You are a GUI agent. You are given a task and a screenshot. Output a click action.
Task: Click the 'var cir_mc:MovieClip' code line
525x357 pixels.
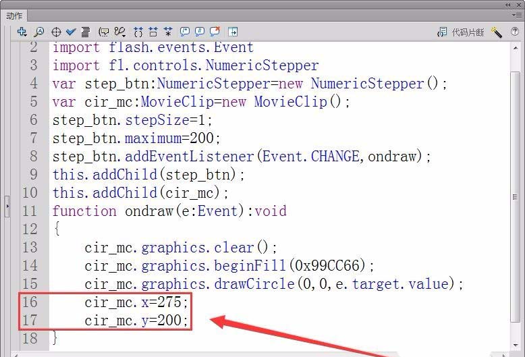tap(201, 101)
